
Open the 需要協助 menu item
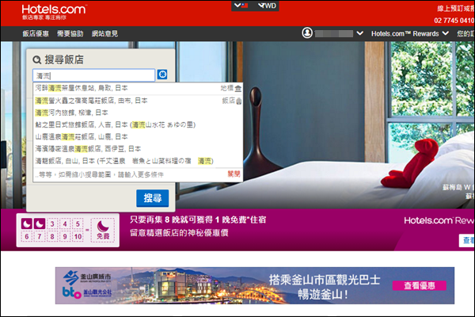pyautogui.click(x=70, y=33)
